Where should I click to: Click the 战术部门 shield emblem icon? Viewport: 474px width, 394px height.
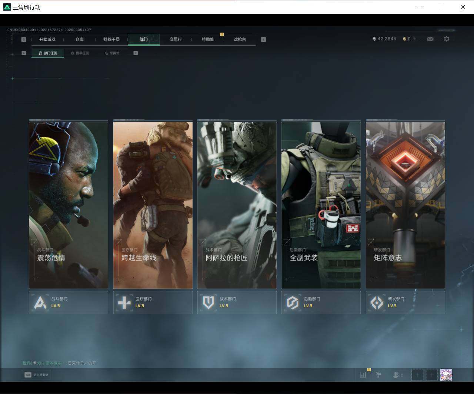tap(208, 303)
